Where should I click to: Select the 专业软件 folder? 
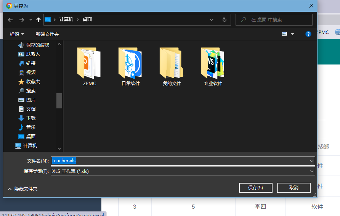pyautogui.click(x=213, y=67)
